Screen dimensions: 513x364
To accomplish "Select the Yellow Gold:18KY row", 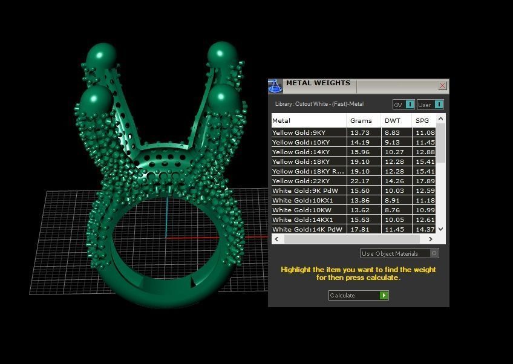I will [353, 161].
